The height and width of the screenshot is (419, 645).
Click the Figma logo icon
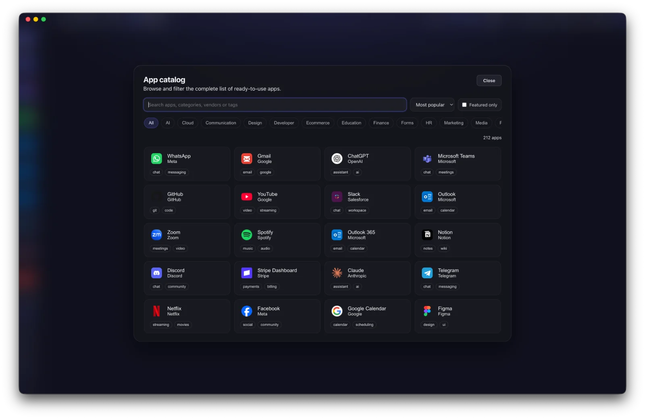tap(427, 311)
